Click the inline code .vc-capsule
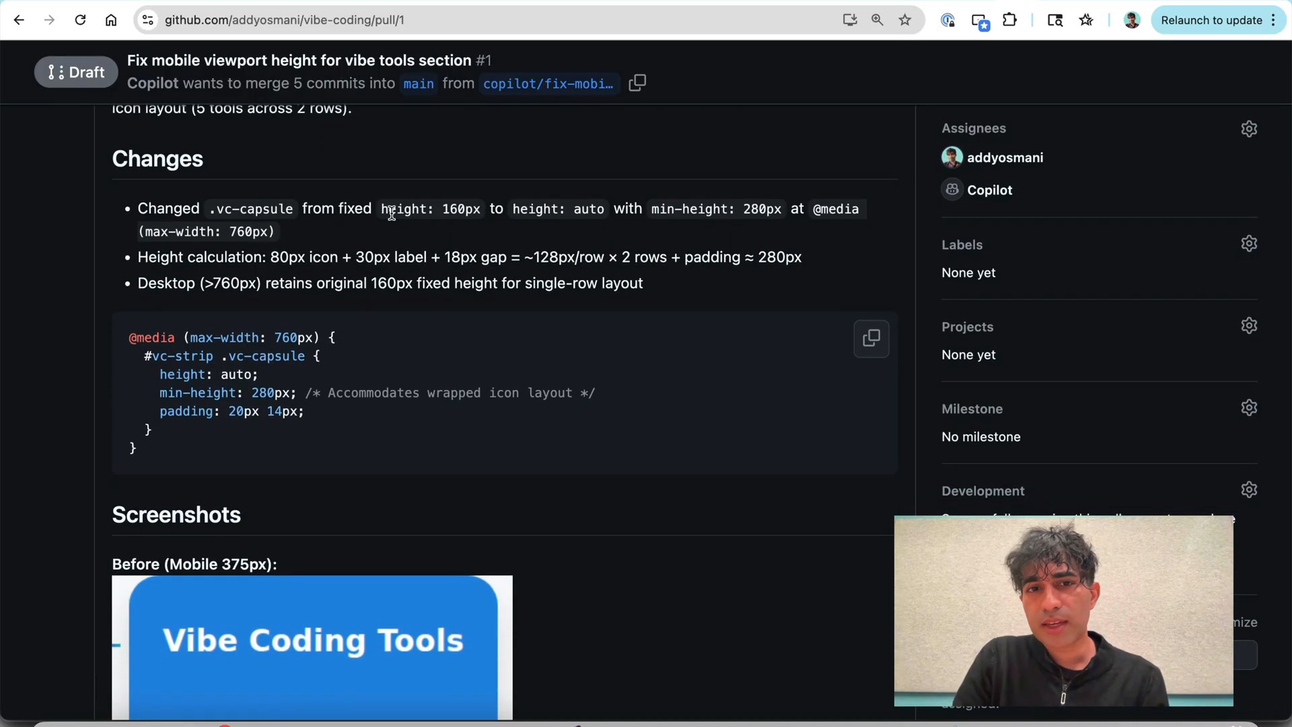1292x727 pixels. pyautogui.click(x=251, y=209)
